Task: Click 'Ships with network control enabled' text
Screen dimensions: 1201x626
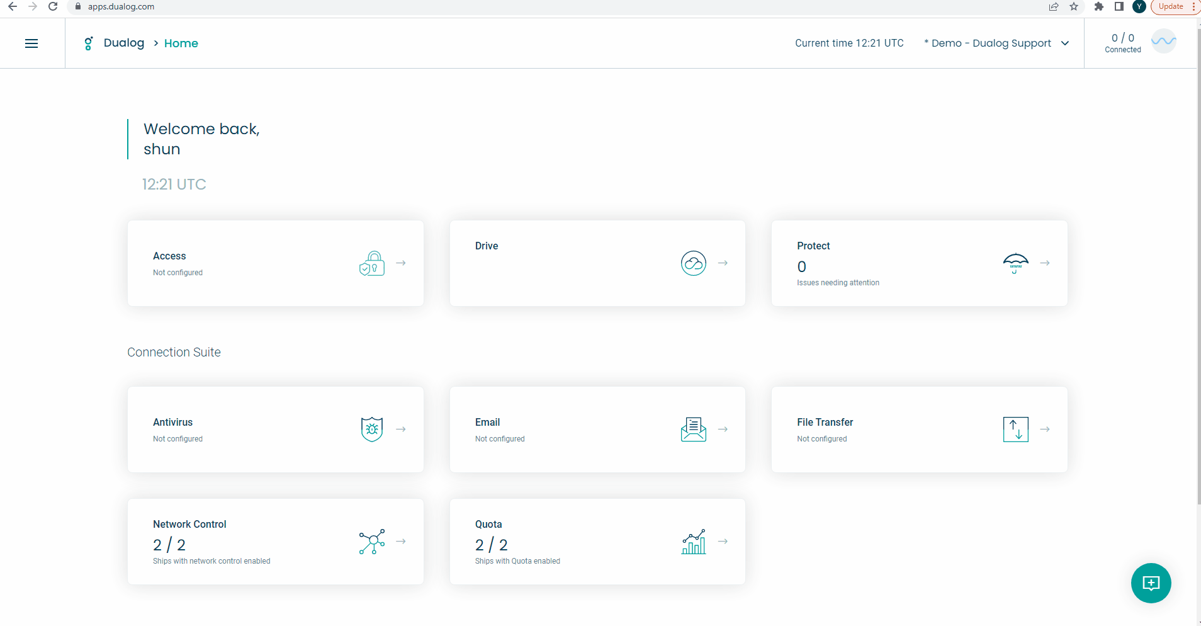Action: click(x=211, y=561)
